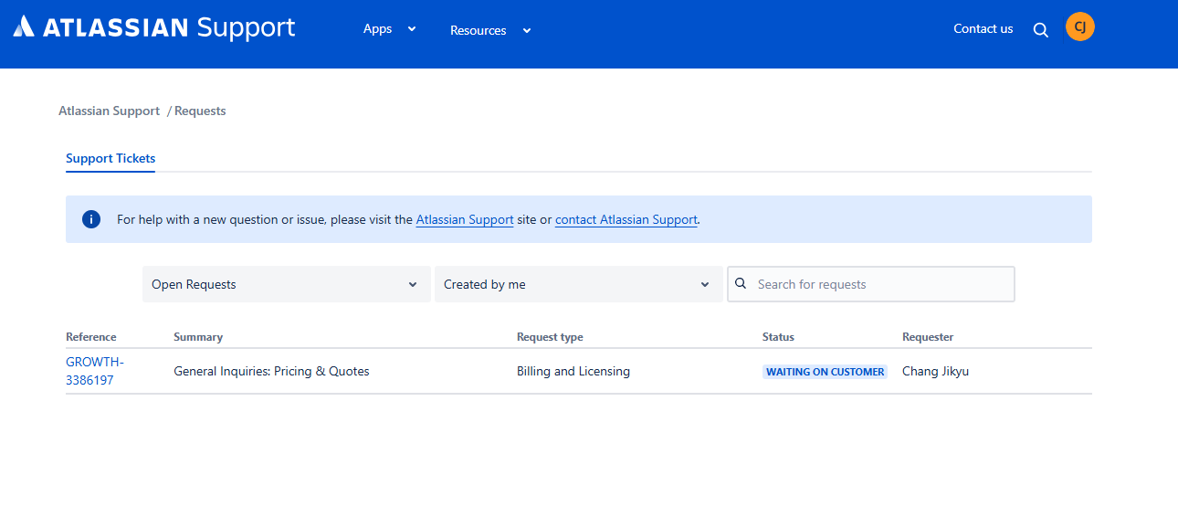The width and height of the screenshot is (1178, 507).
Task: Select the Support Tickets tab
Action: 110,158
